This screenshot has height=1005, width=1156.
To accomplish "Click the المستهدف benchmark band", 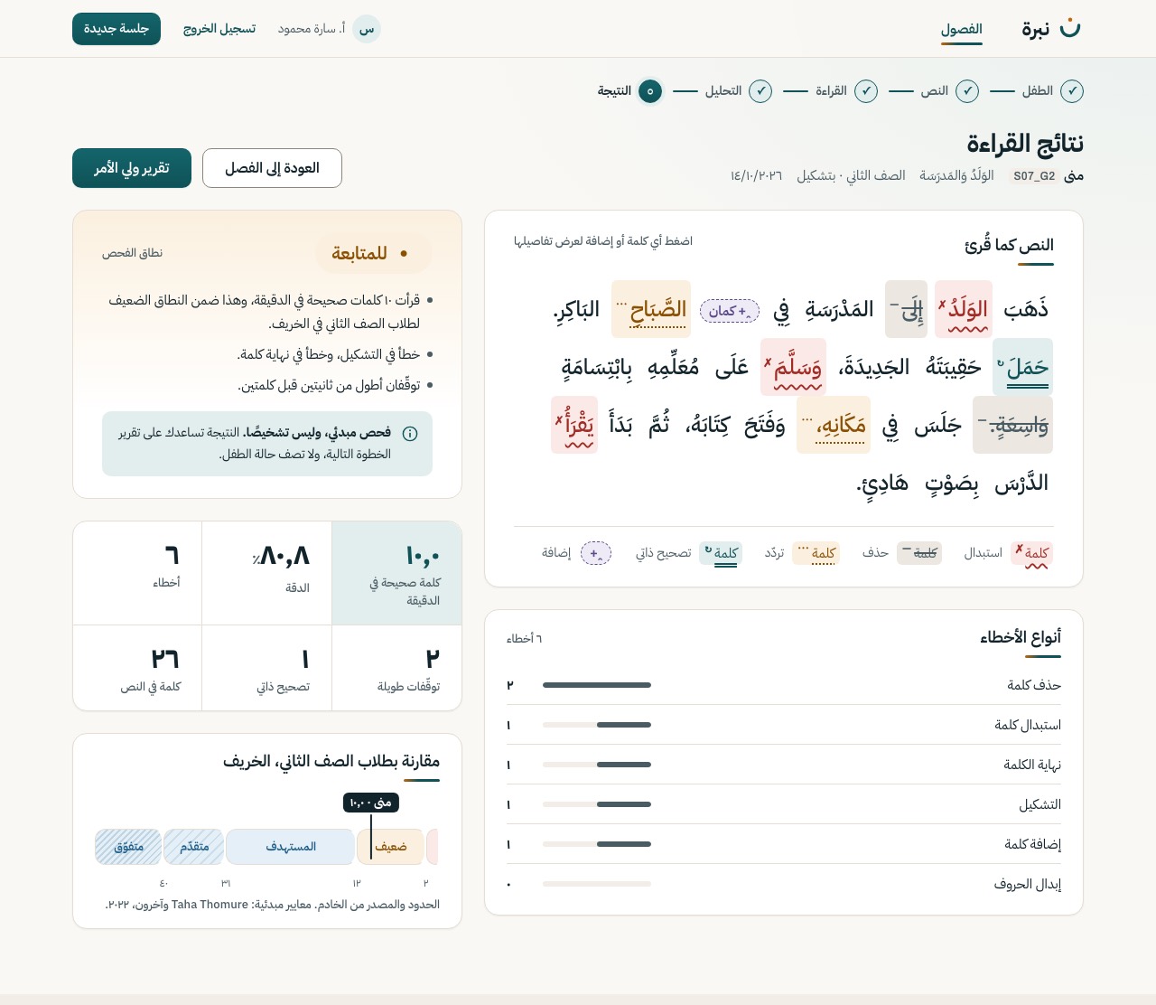I will click(290, 847).
